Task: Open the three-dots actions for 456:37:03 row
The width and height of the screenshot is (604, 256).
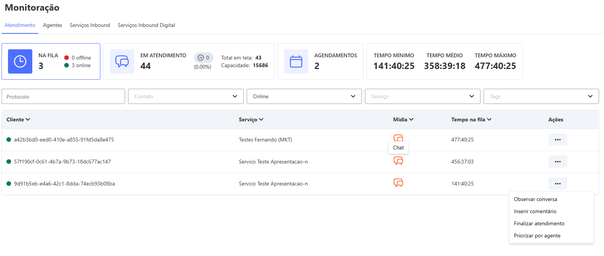Action: tap(557, 162)
